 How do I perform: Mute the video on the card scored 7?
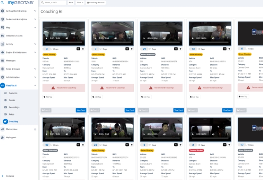pos(116,38)
